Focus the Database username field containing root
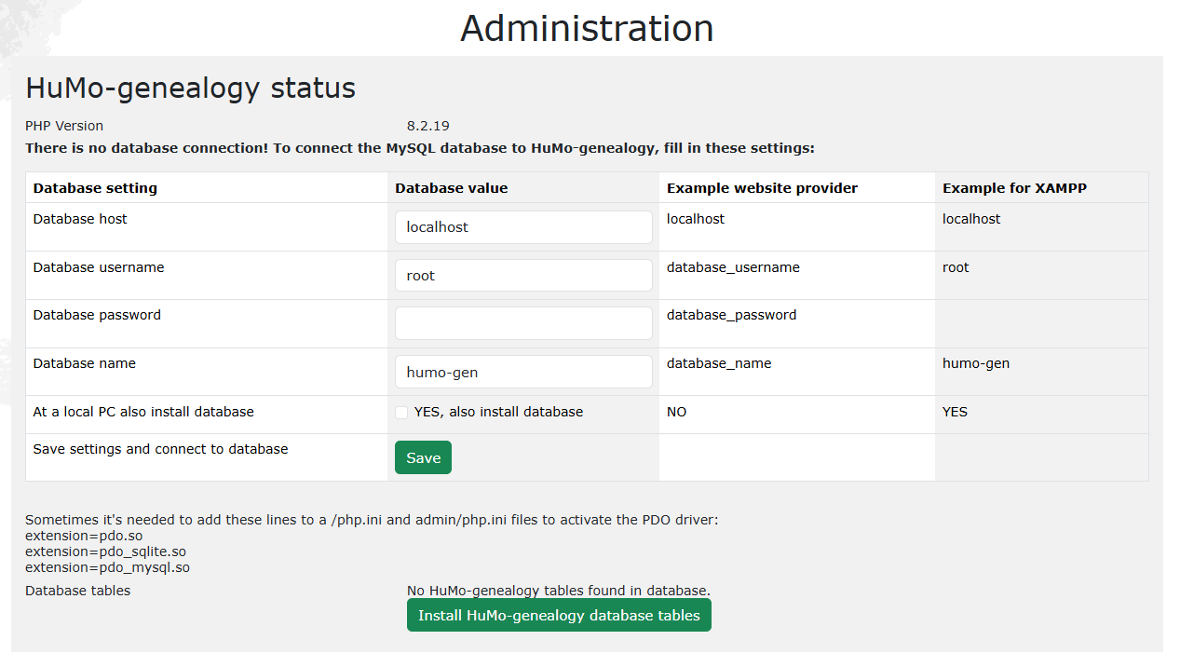1180x667 pixels. 523,276
